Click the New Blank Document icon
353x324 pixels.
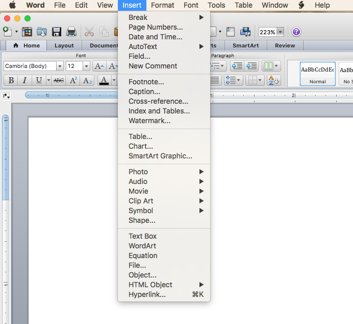7,32
